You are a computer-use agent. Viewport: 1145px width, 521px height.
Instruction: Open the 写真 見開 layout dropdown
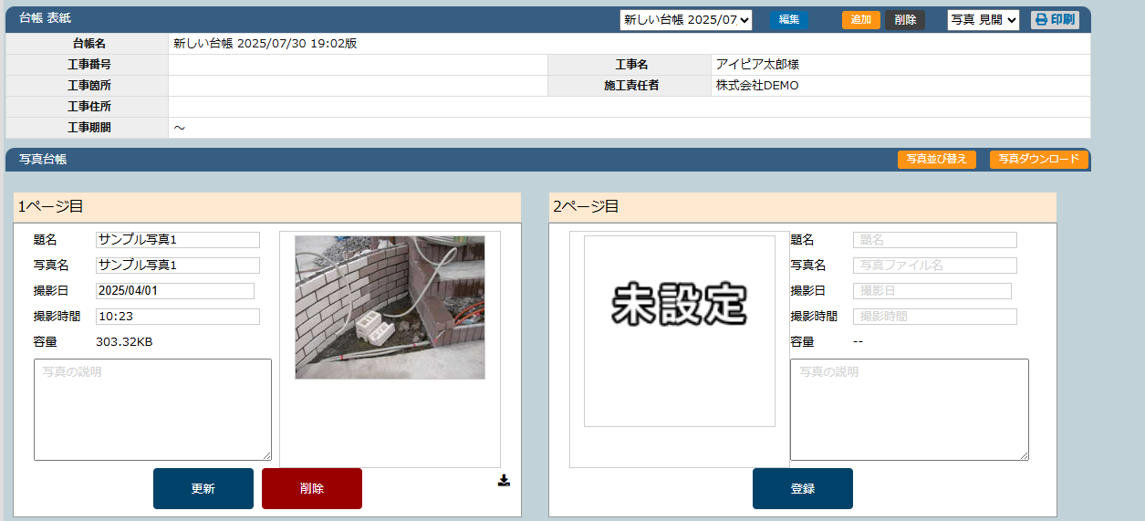click(984, 20)
